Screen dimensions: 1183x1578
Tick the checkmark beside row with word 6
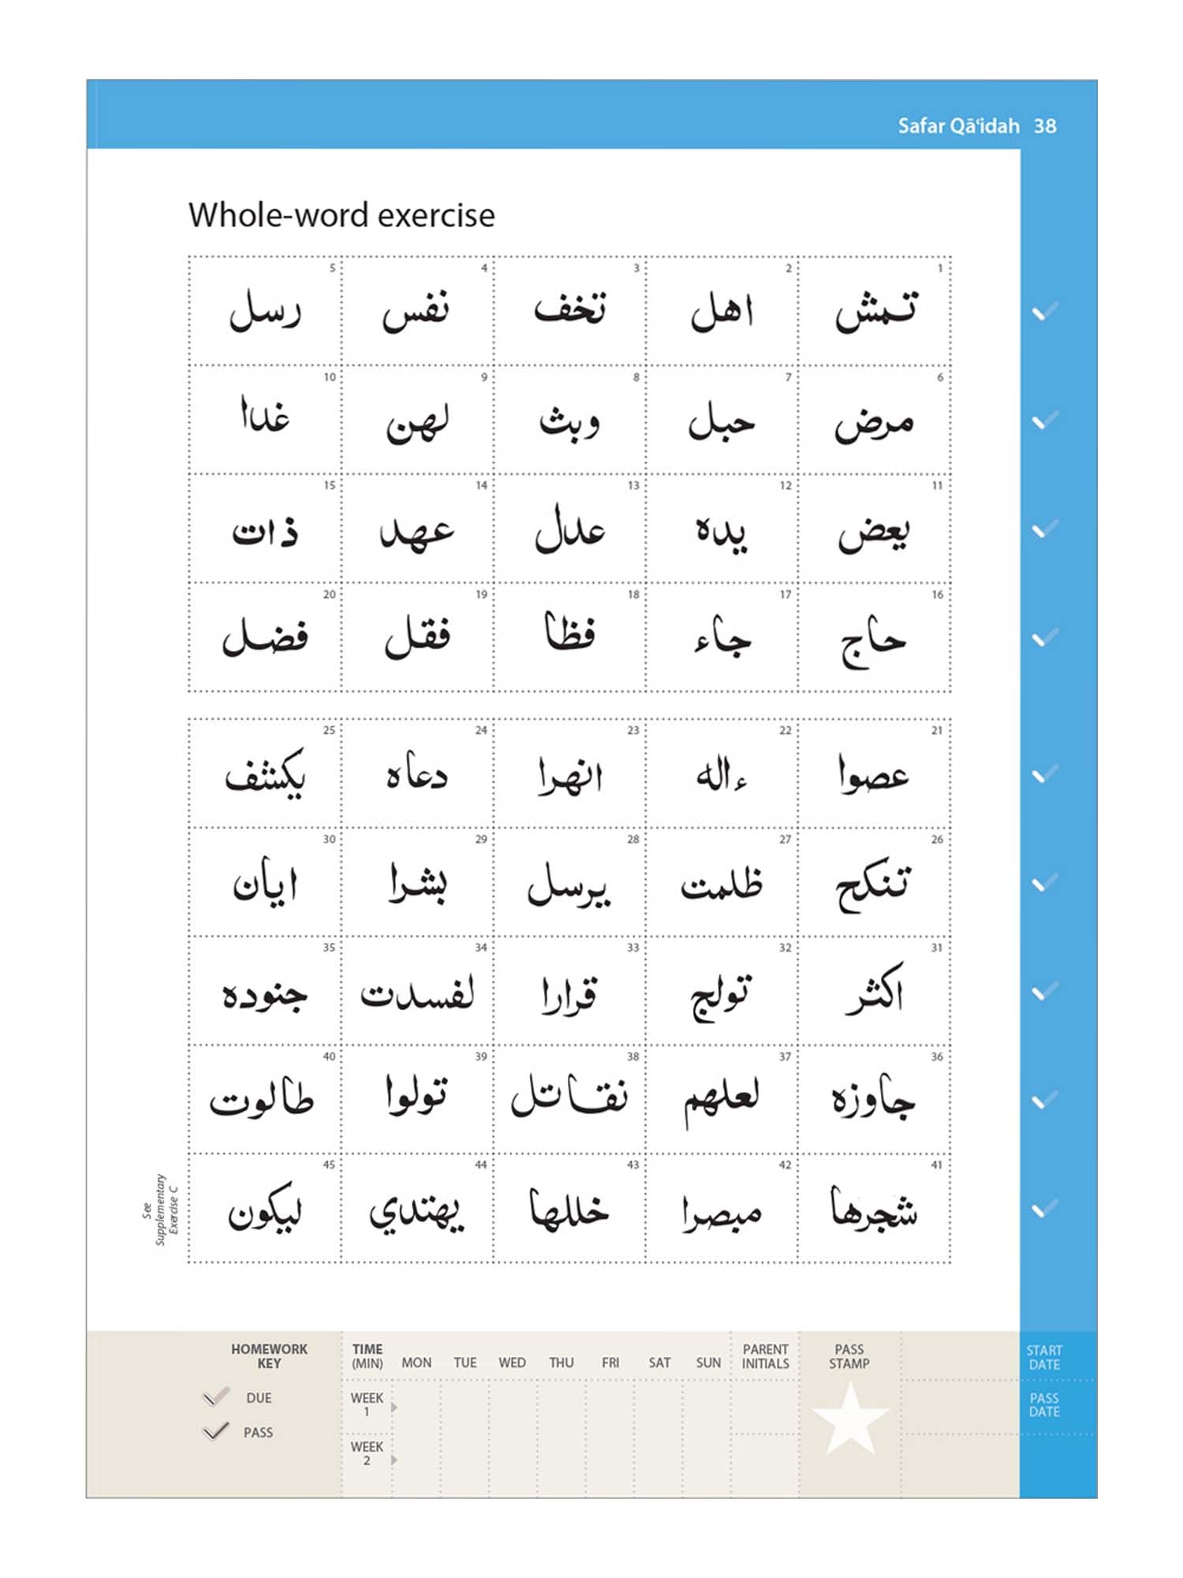1045,420
